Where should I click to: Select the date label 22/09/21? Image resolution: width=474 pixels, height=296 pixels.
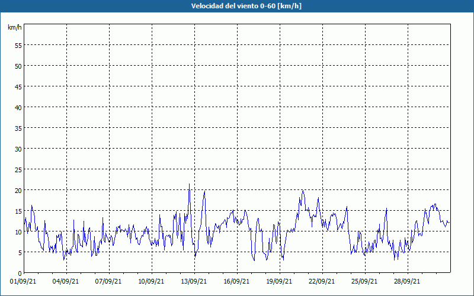coord(321,282)
